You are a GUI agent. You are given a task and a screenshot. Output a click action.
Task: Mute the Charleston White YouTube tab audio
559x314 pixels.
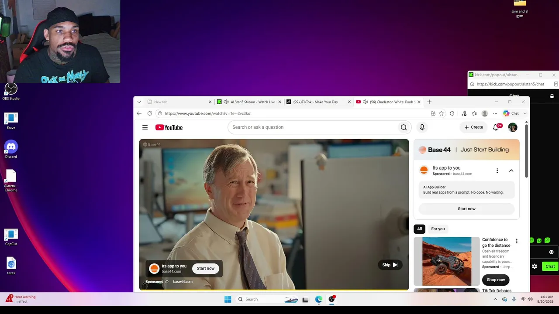point(365,102)
